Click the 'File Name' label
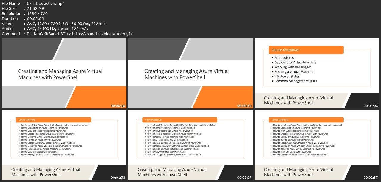The width and height of the screenshot is (381, 182). (11, 4)
